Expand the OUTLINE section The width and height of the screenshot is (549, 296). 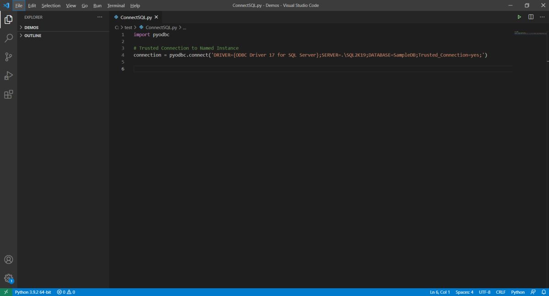pyautogui.click(x=32, y=35)
